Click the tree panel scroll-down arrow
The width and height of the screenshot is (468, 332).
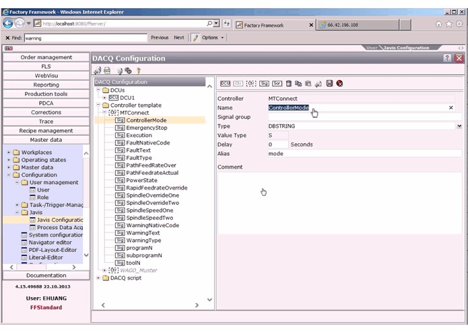209,300
